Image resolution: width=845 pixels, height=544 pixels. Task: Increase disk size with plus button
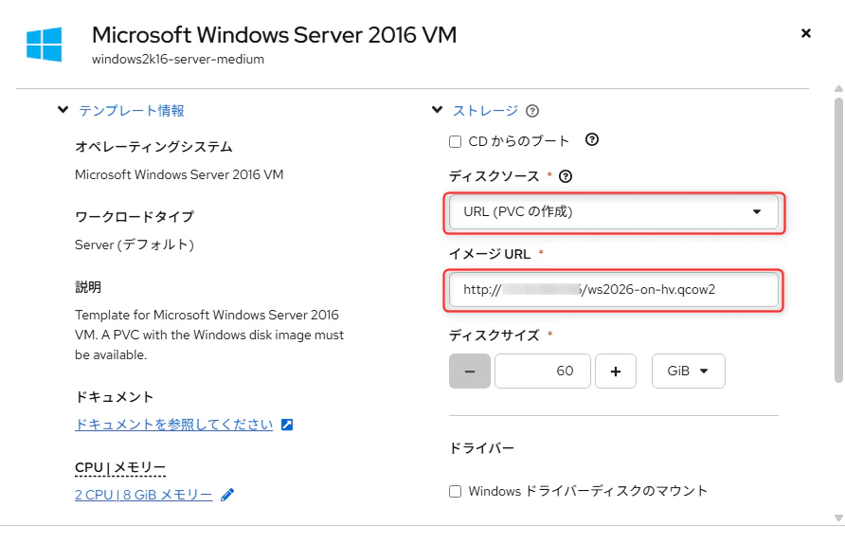[616, 371]
